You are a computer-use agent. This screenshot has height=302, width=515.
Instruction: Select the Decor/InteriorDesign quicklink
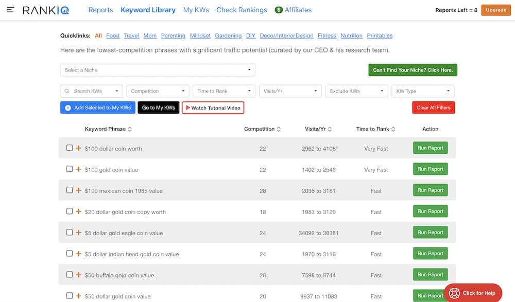(286, 35)
